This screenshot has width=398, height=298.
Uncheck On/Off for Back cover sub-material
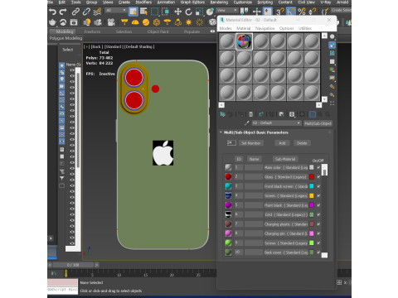(318, 252)
